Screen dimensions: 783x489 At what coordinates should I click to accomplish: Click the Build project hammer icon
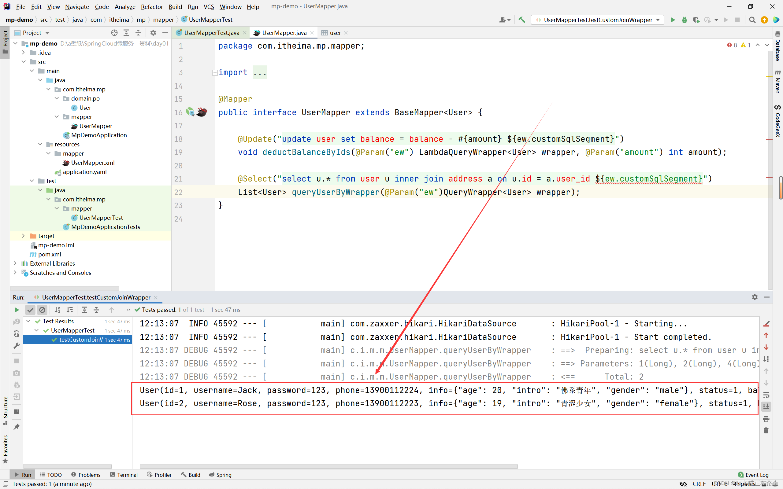click(x=521, y=20)
